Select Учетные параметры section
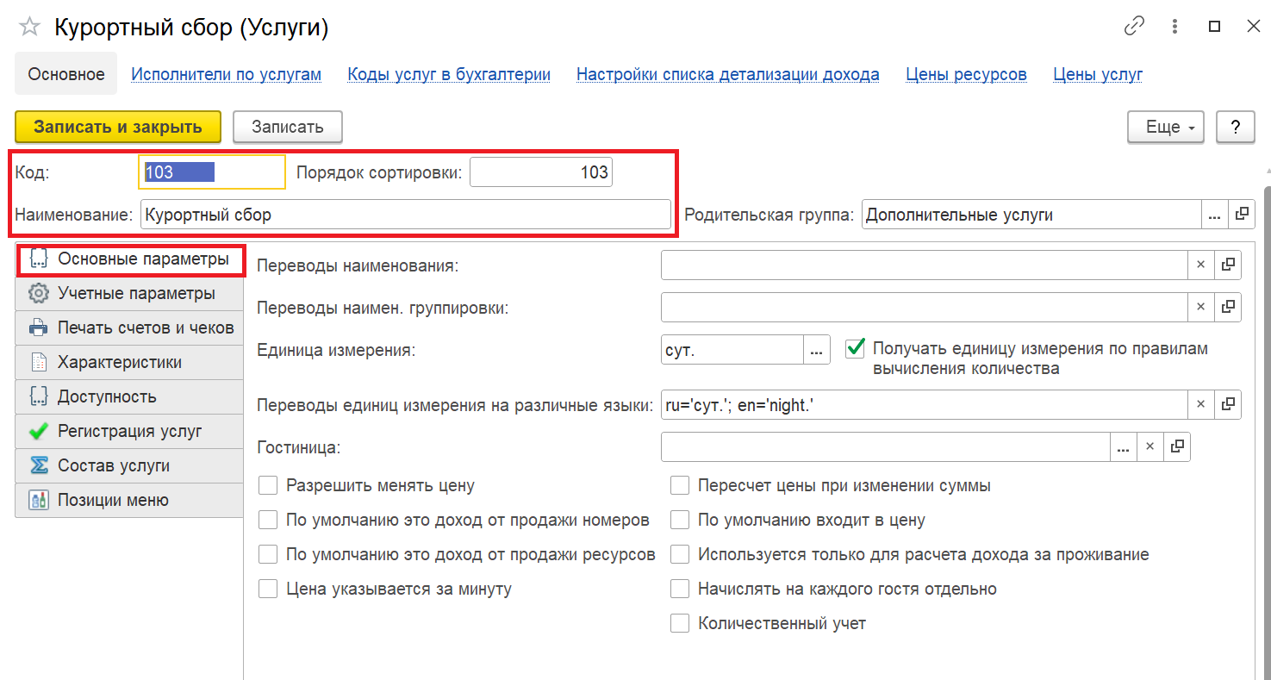Screen dimensions: 1271x680 [x=129, y=293]
